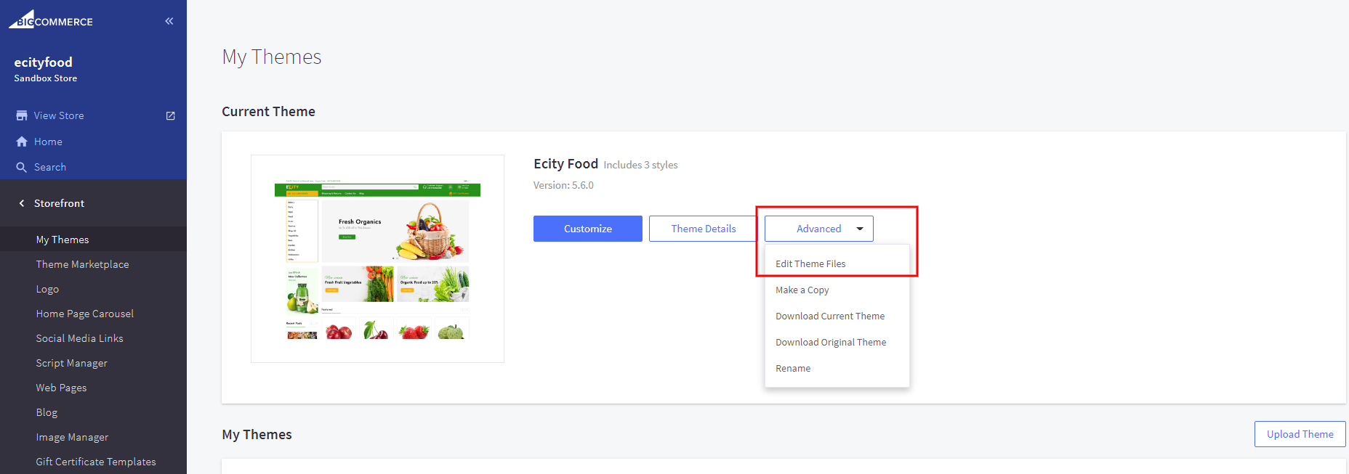Click the Search magnifier icon
The width and height of the screenshot is (1349, 474).
(22, 167)
